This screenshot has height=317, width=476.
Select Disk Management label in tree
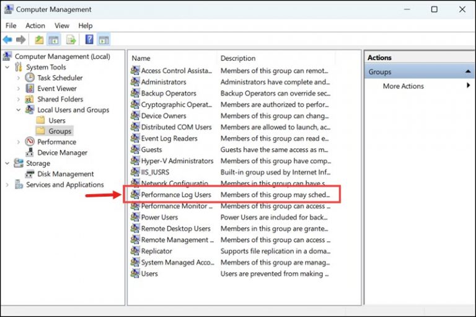pyautogui.click(x=66, y=174)
